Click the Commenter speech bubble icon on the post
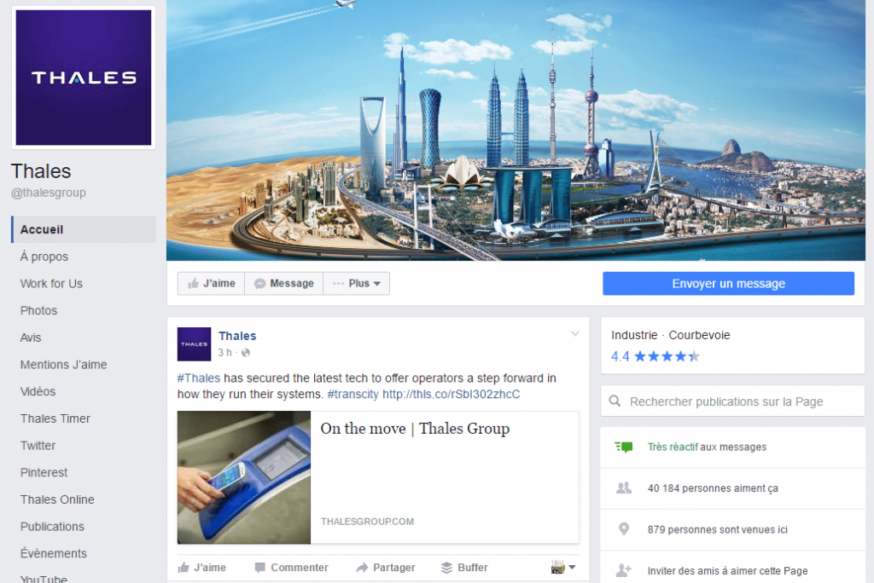This screenshot has height=583, width=874. pyautogui.click(x=259, y=568)
